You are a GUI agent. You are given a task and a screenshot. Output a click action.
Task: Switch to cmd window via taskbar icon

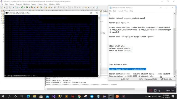tap(111, 97)
